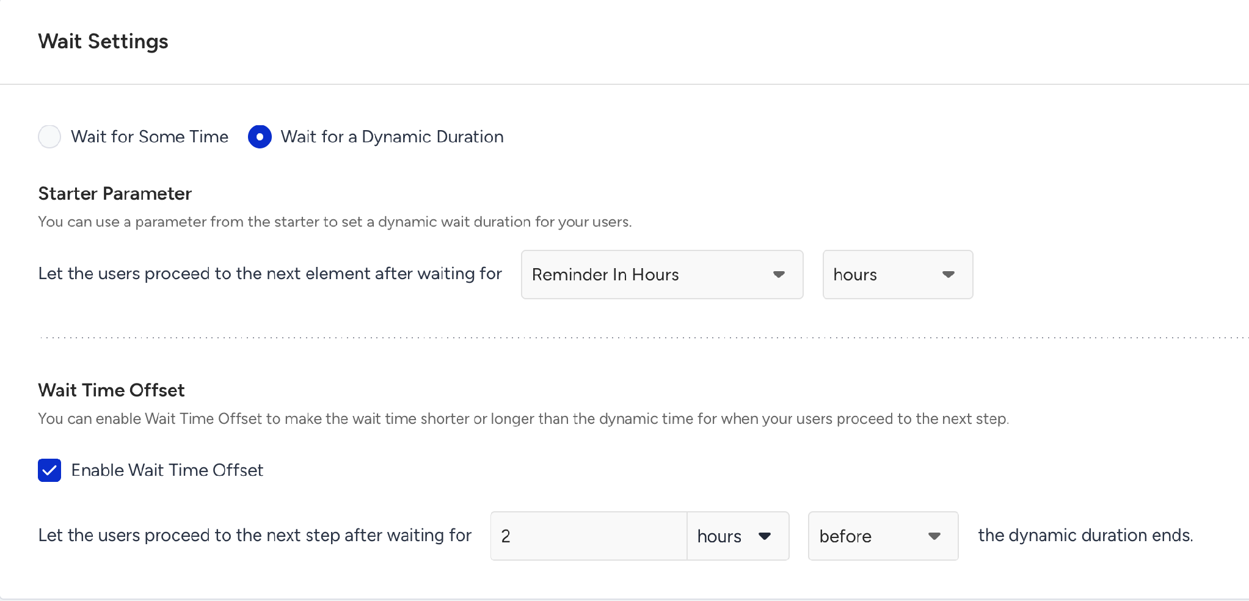The height and width of the screenshot is (601, 1249).
Task: Open the offset hours unit dropdown
Action: [738, 536]
